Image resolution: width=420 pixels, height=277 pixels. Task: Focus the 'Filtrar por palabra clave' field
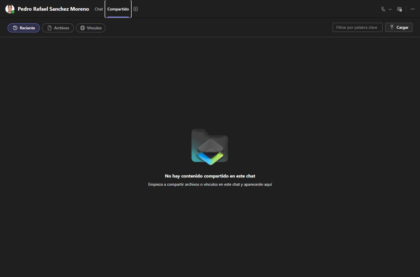(x=357, y=27)
